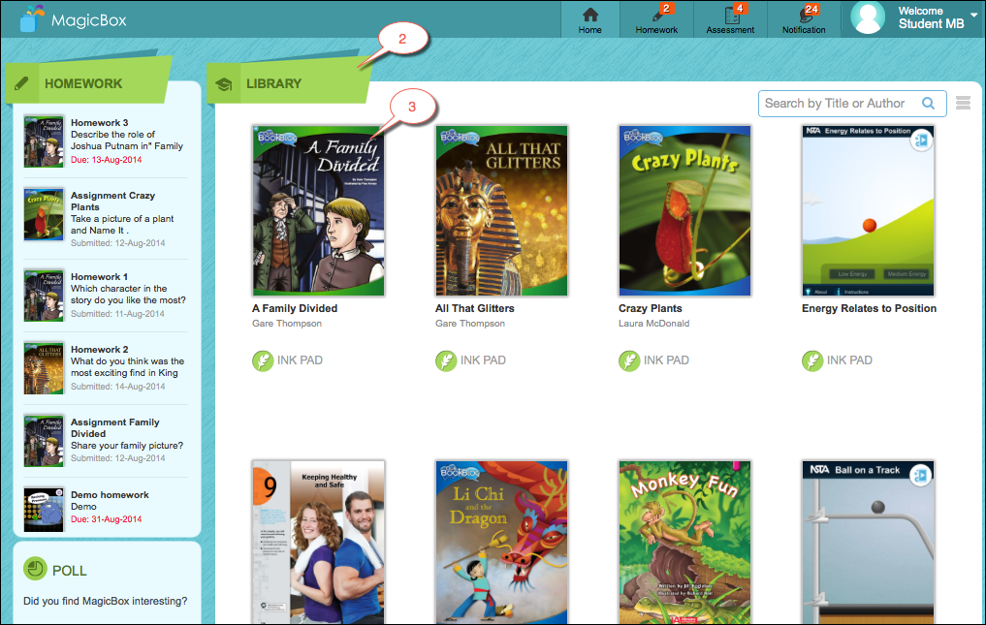Open Ink Pad icon for All That Glitters

click(x=446, y=360)
